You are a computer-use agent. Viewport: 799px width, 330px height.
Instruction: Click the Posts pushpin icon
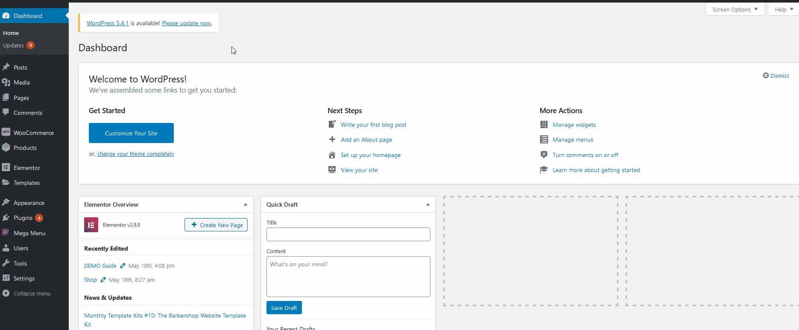coord(6,67)
